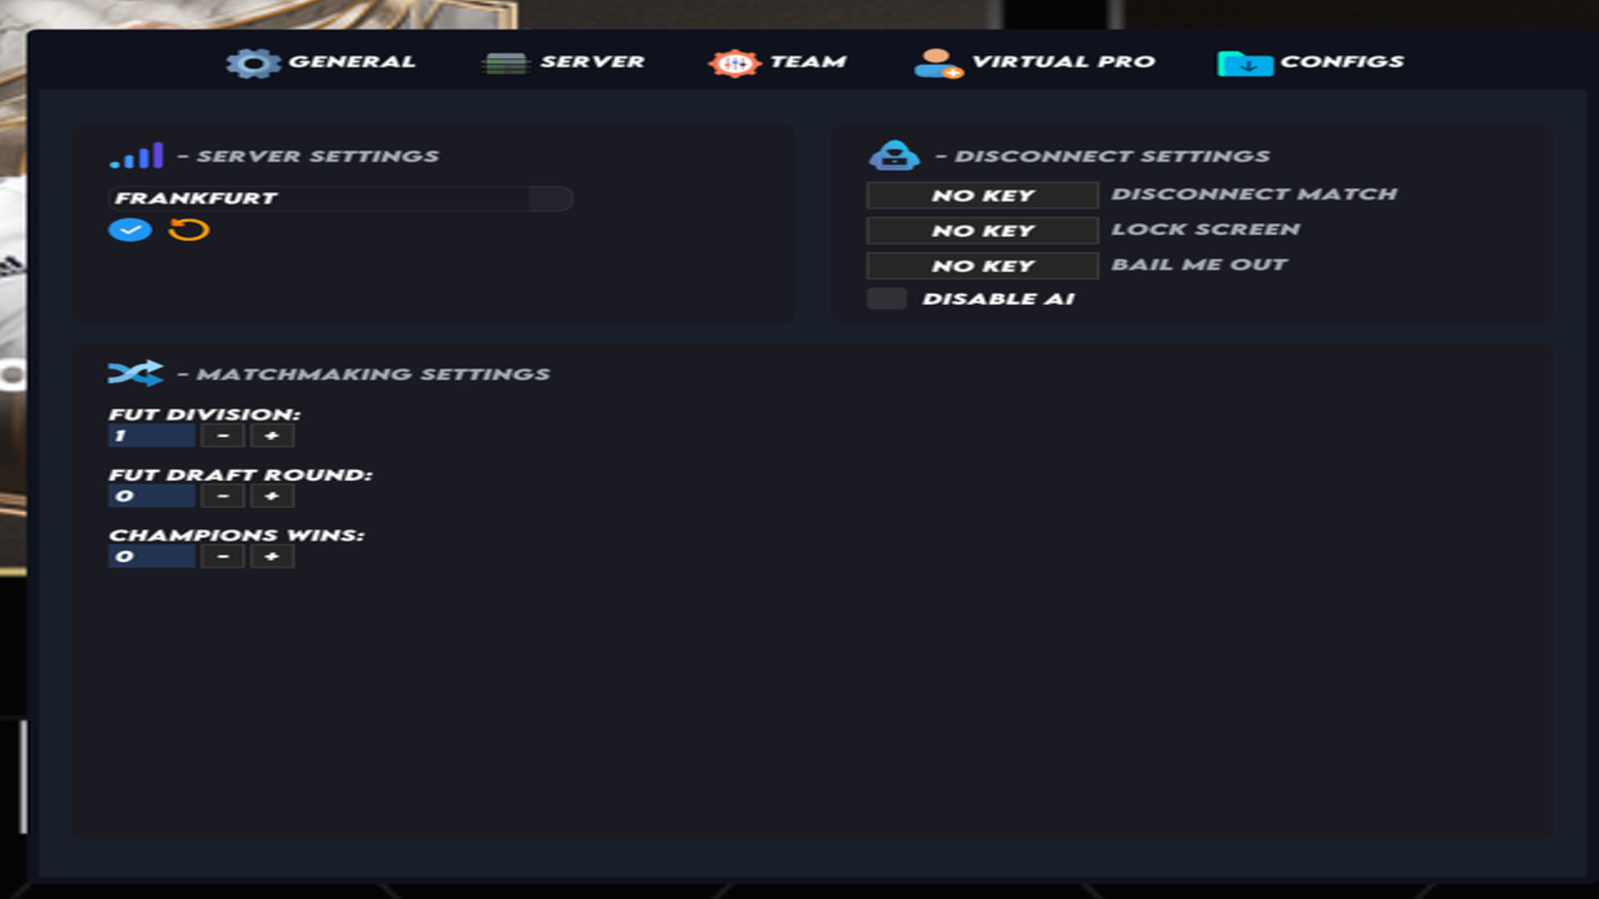Click the Virtual Pro person icon

[x=939, y=63]
